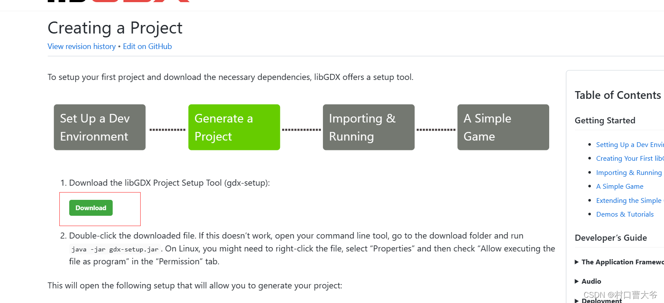Click the Getting Started sidebar heading
The height and width of the screenshot is (303, 664).
point(605,121)
